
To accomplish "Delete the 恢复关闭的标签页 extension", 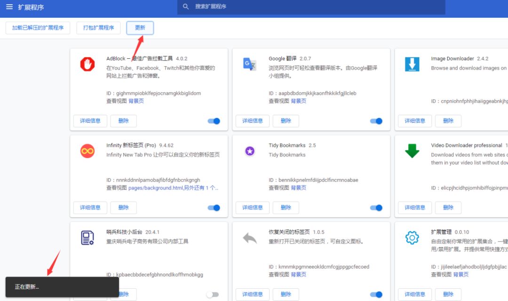I will point(286,294).
